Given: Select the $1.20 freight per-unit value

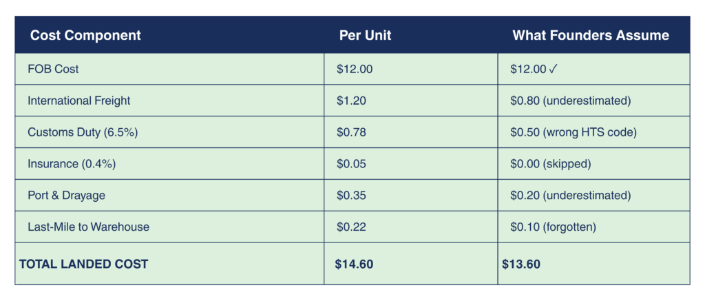Looking at the screenshot, I should 351,101.
